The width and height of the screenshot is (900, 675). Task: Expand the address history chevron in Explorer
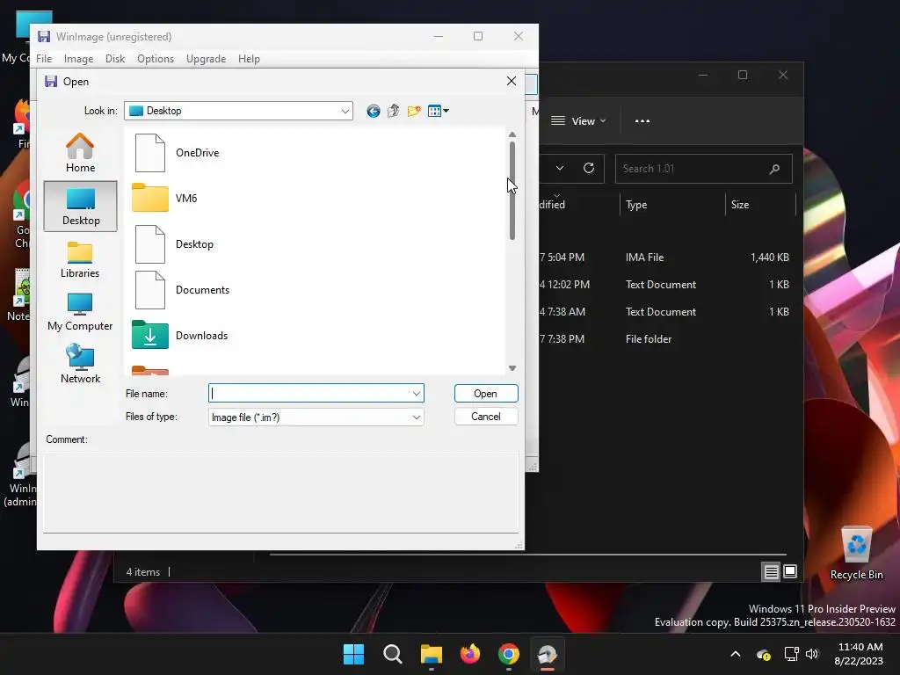pos(560,168)
